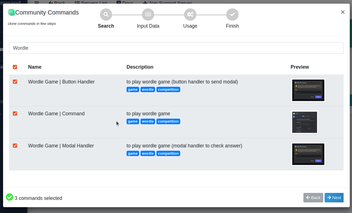Click the Next button
The height and width of the screenshot is (213, 352).
[334, 198]
